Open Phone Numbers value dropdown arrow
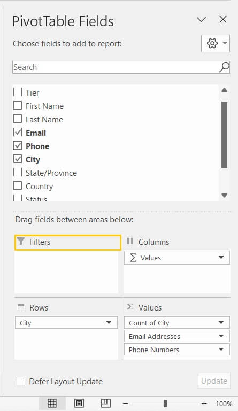This screenshot has height=411, width=238. click(x=221, y=350)
